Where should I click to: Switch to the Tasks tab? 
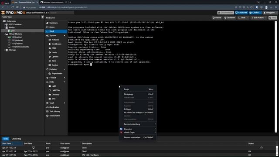6,139
